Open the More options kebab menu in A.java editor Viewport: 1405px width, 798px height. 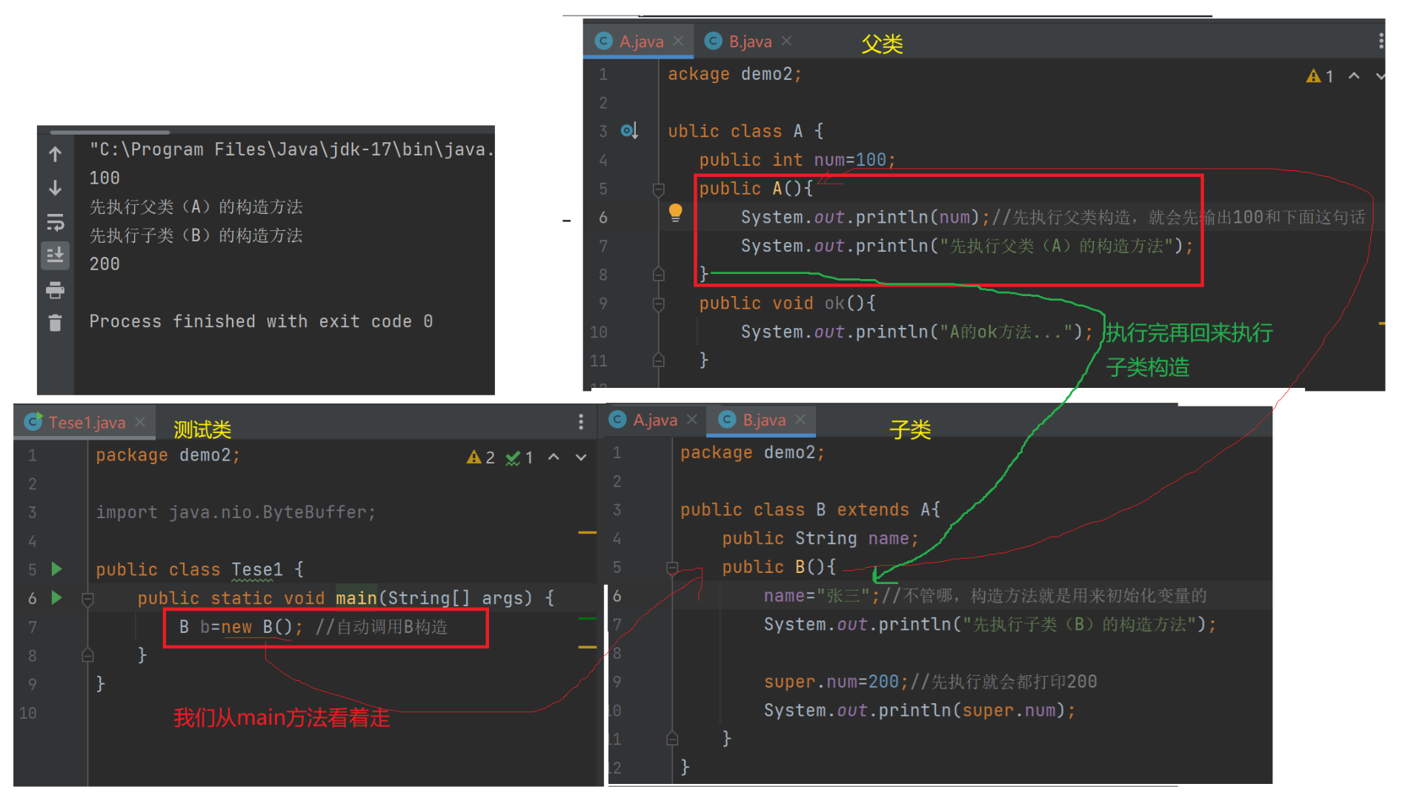coord(1383,41)
